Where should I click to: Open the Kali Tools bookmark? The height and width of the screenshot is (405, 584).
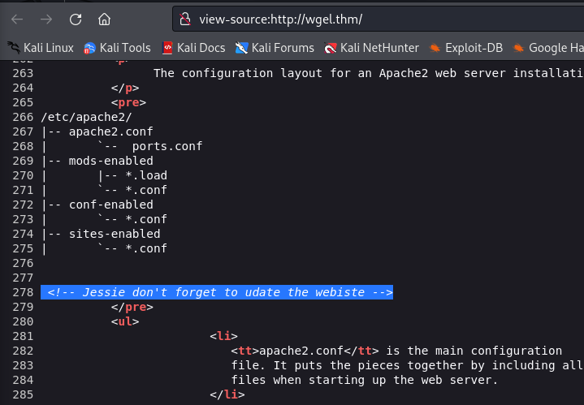117,48
